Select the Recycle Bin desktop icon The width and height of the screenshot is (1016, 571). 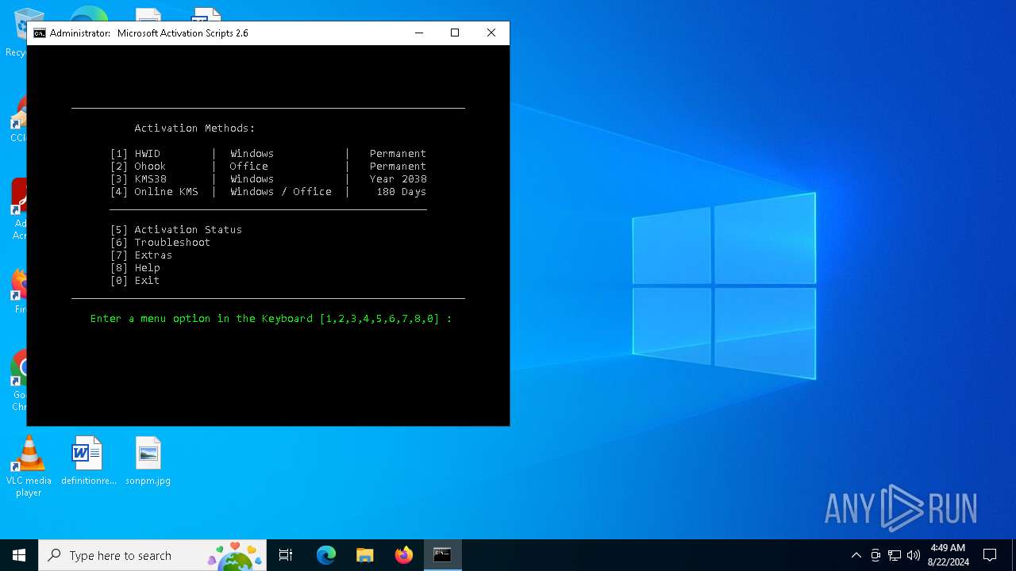[x=16, y=32]
